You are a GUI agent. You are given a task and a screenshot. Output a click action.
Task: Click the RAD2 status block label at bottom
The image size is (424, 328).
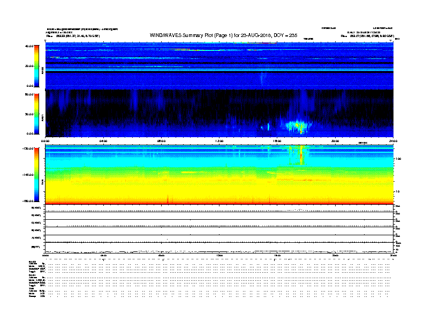coord(33,262)
